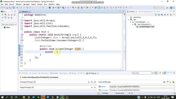Viewport: 176px width, 99px height.
Task: Open the Source menu
Action: tap(12, 4)
